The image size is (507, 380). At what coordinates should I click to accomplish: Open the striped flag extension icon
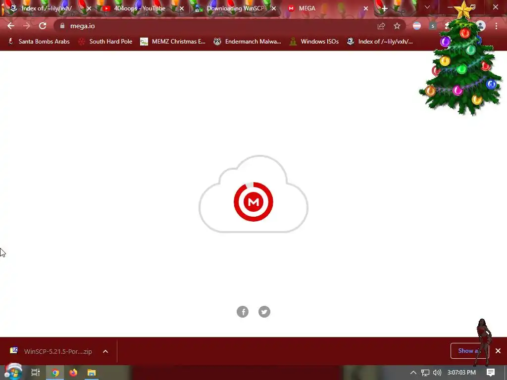[417, 26]
